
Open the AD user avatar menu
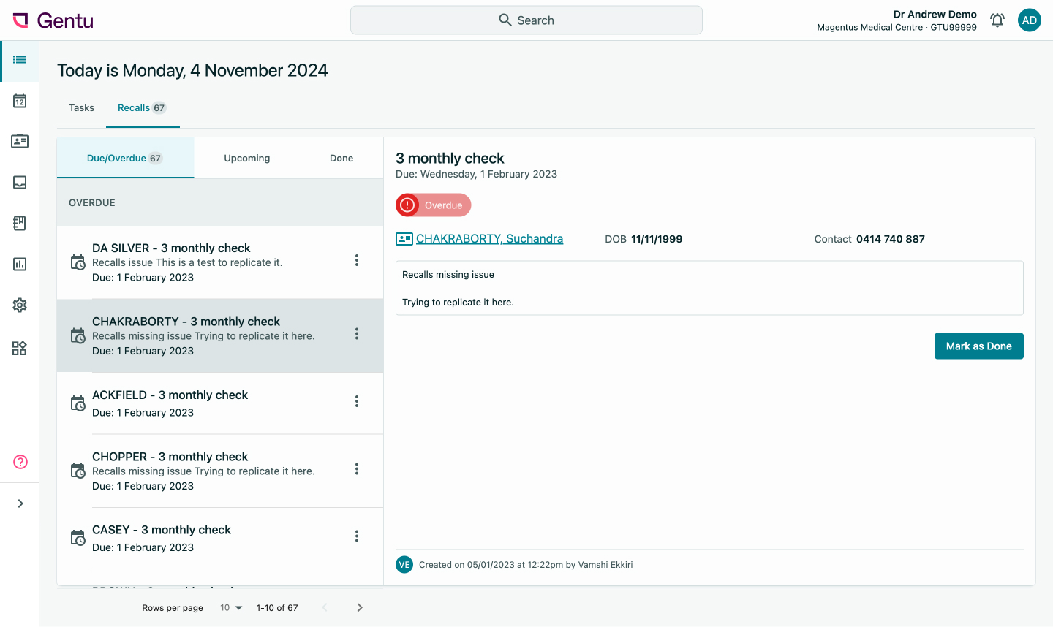1030,20
